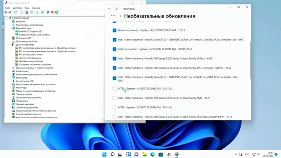
Task: Uncheck the PCIe Controller (x16) 1901 update
Action: point(115,78)
